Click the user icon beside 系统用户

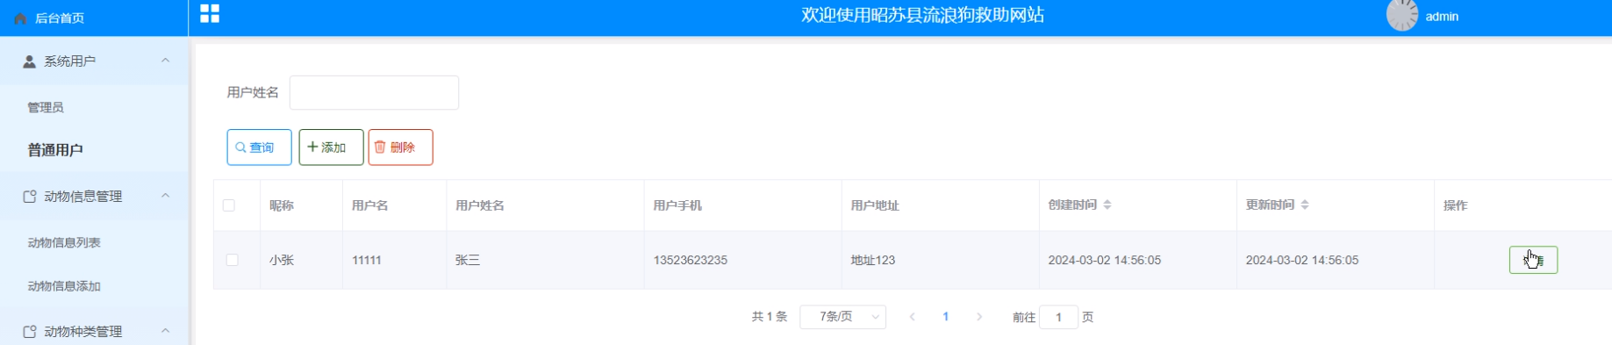[x=30, y=61]
